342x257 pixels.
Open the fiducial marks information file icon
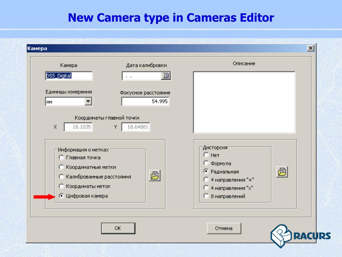(155, 175)
